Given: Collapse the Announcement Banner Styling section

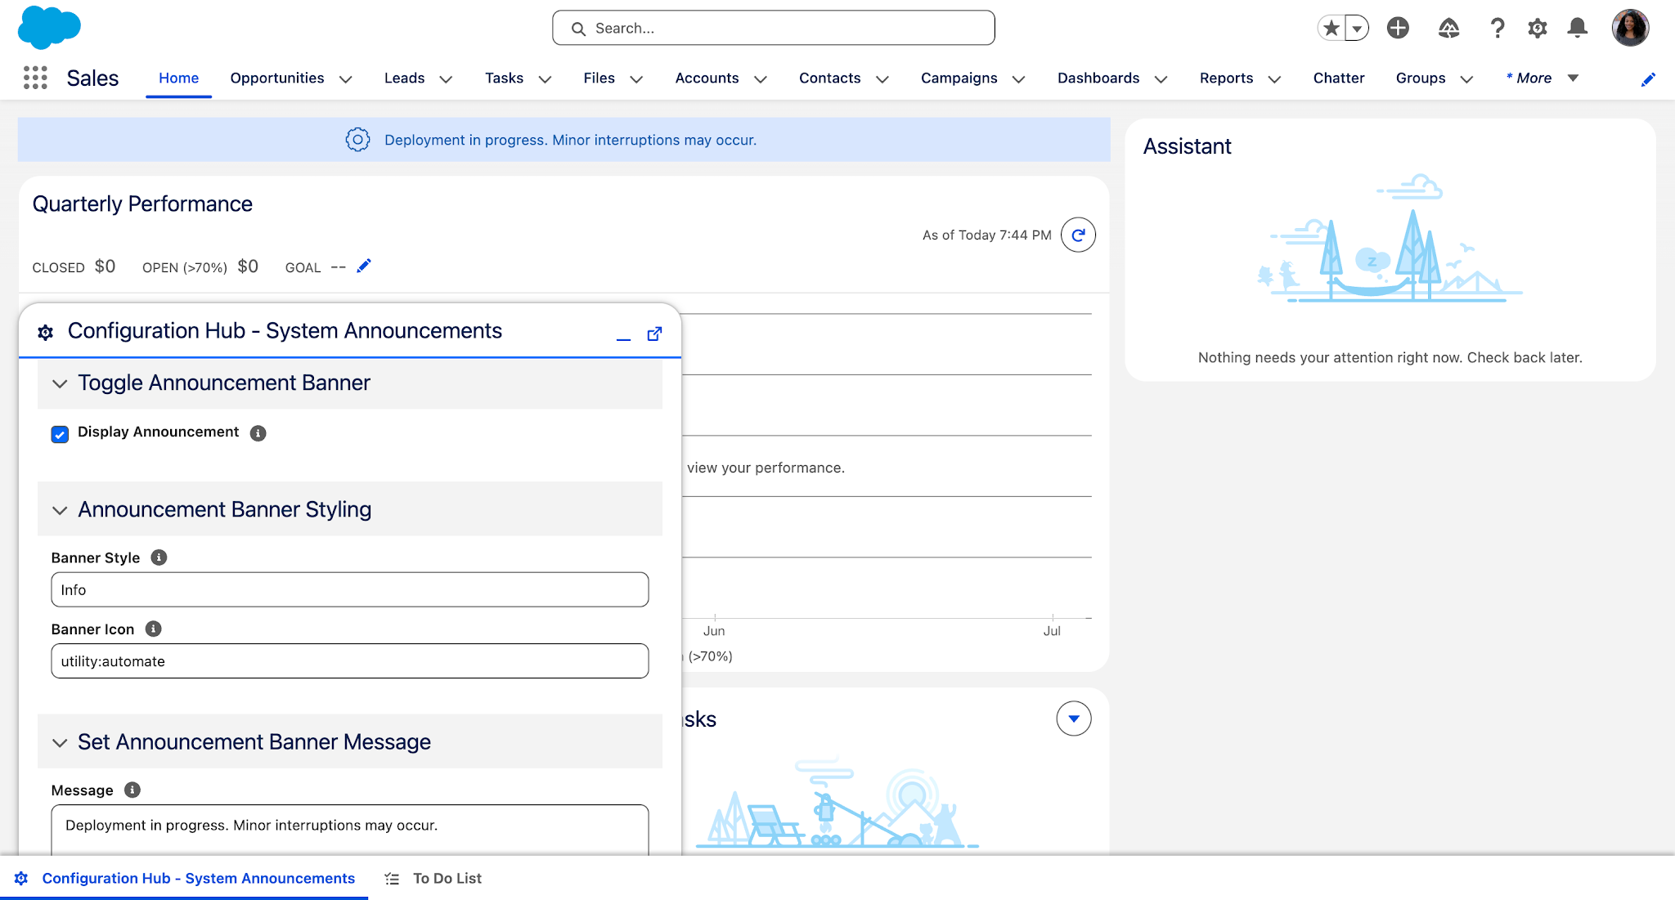Looking at the screenshot, I should (59, 510).
